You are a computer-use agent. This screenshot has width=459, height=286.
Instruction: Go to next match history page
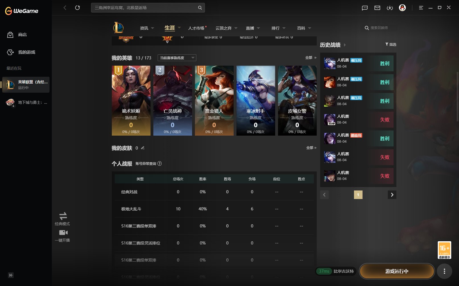click(x=392, y=195)
